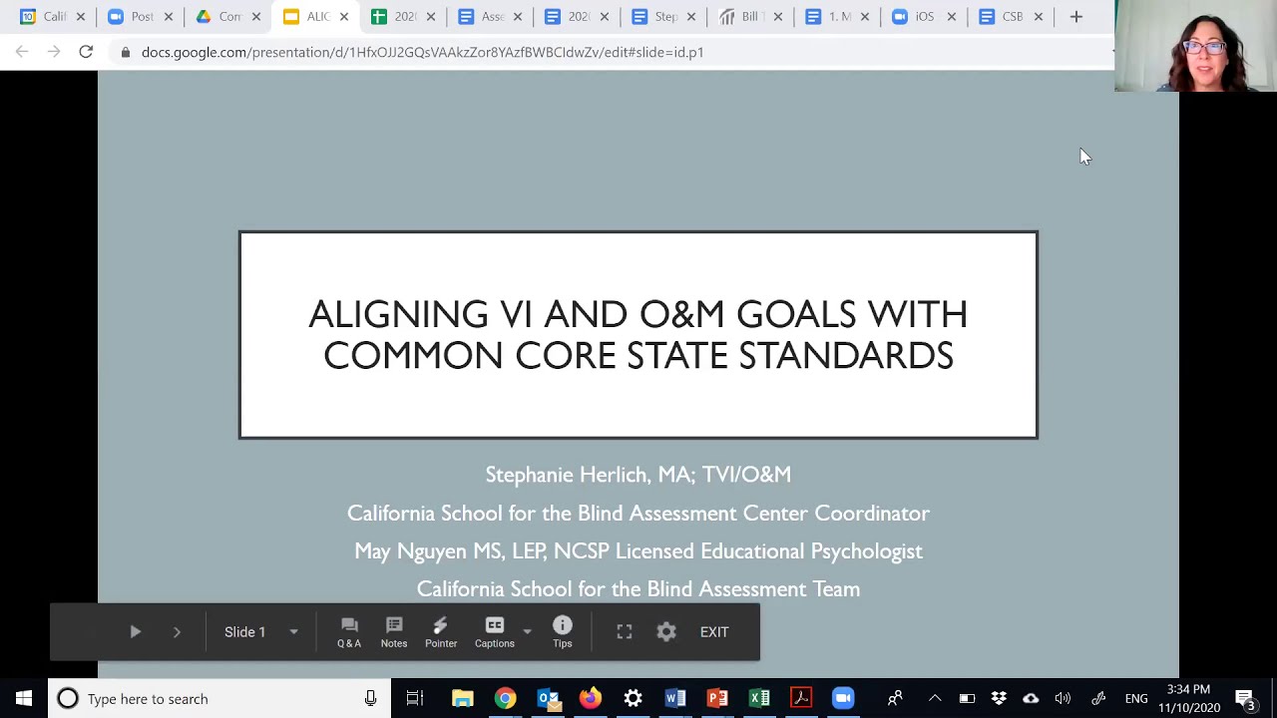Check battery status icon
The height and width of the screenshot is (718, 1277).
click(967, 699)
